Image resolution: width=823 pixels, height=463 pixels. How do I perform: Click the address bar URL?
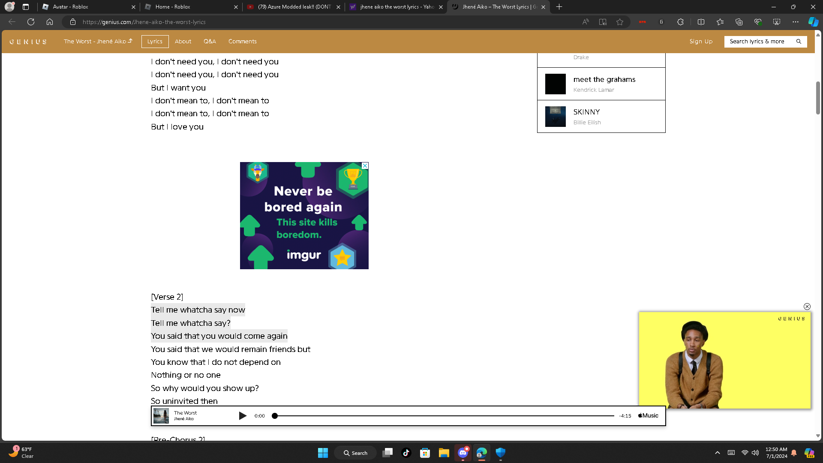click(144, 22)
